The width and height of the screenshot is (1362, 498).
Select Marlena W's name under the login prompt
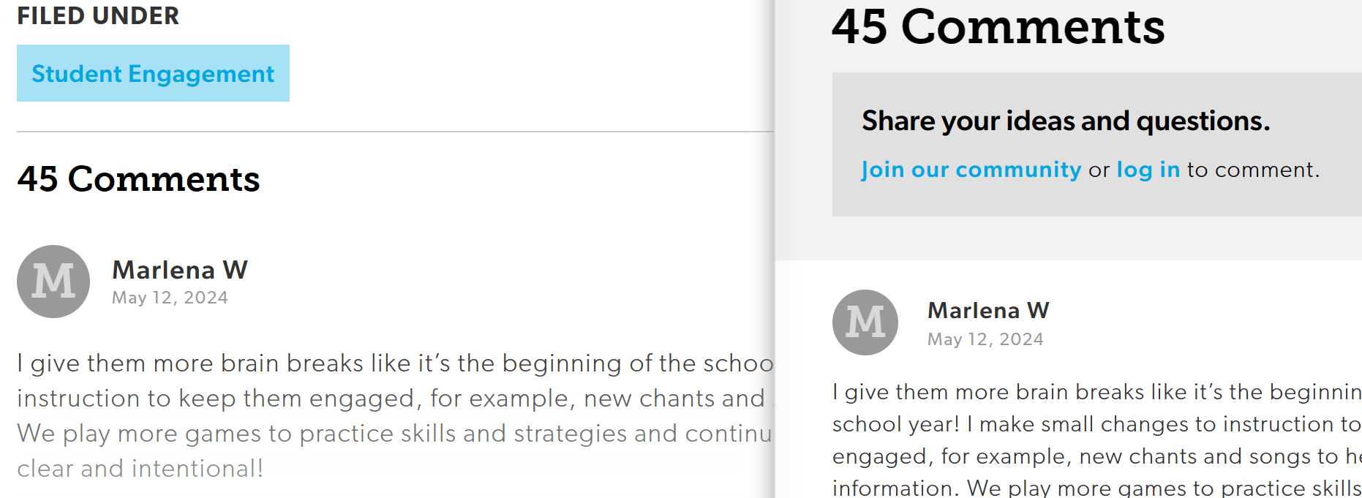[x=988, y=311]
